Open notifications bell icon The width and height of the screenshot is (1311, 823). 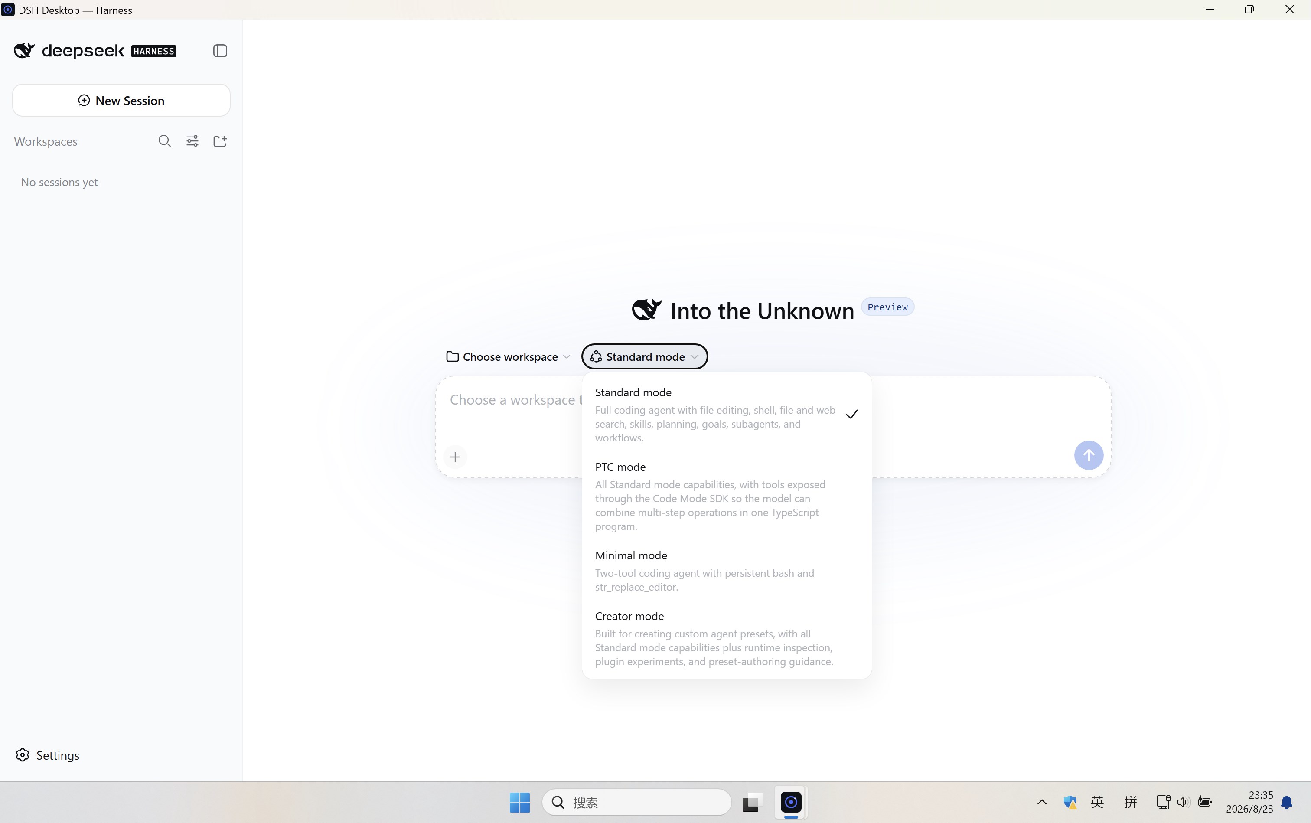coord(1287,802)
